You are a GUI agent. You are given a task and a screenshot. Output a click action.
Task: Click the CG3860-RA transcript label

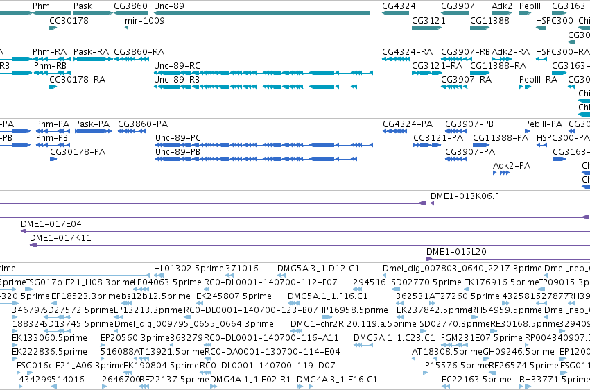point(139,51)
